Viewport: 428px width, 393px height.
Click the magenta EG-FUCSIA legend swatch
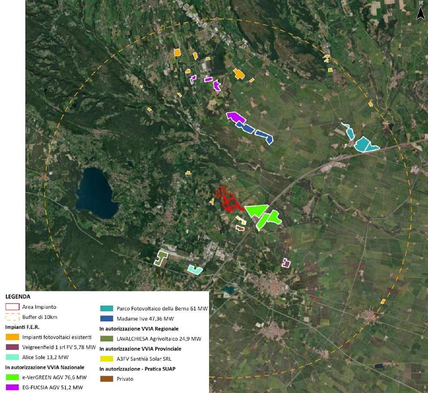[x=12, y=387]
